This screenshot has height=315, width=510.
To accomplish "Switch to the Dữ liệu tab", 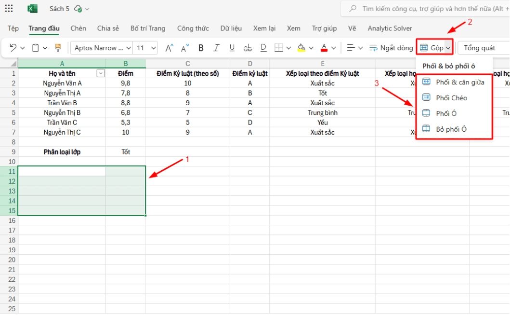I will coord(231,28).
